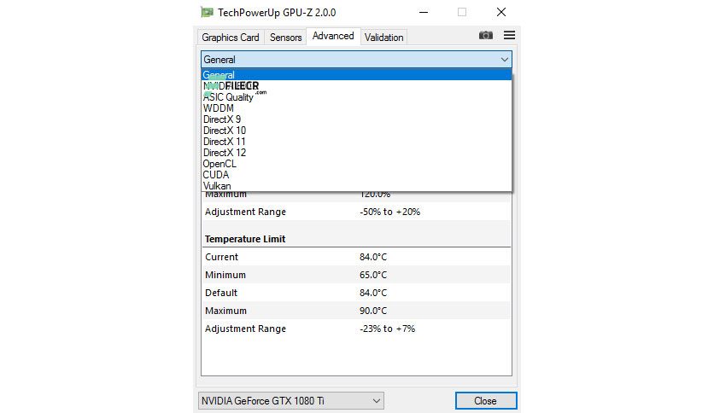Screen dimensions: 714x413
Task: Select DirectX 9 in the list
Action: coord(356,119)
